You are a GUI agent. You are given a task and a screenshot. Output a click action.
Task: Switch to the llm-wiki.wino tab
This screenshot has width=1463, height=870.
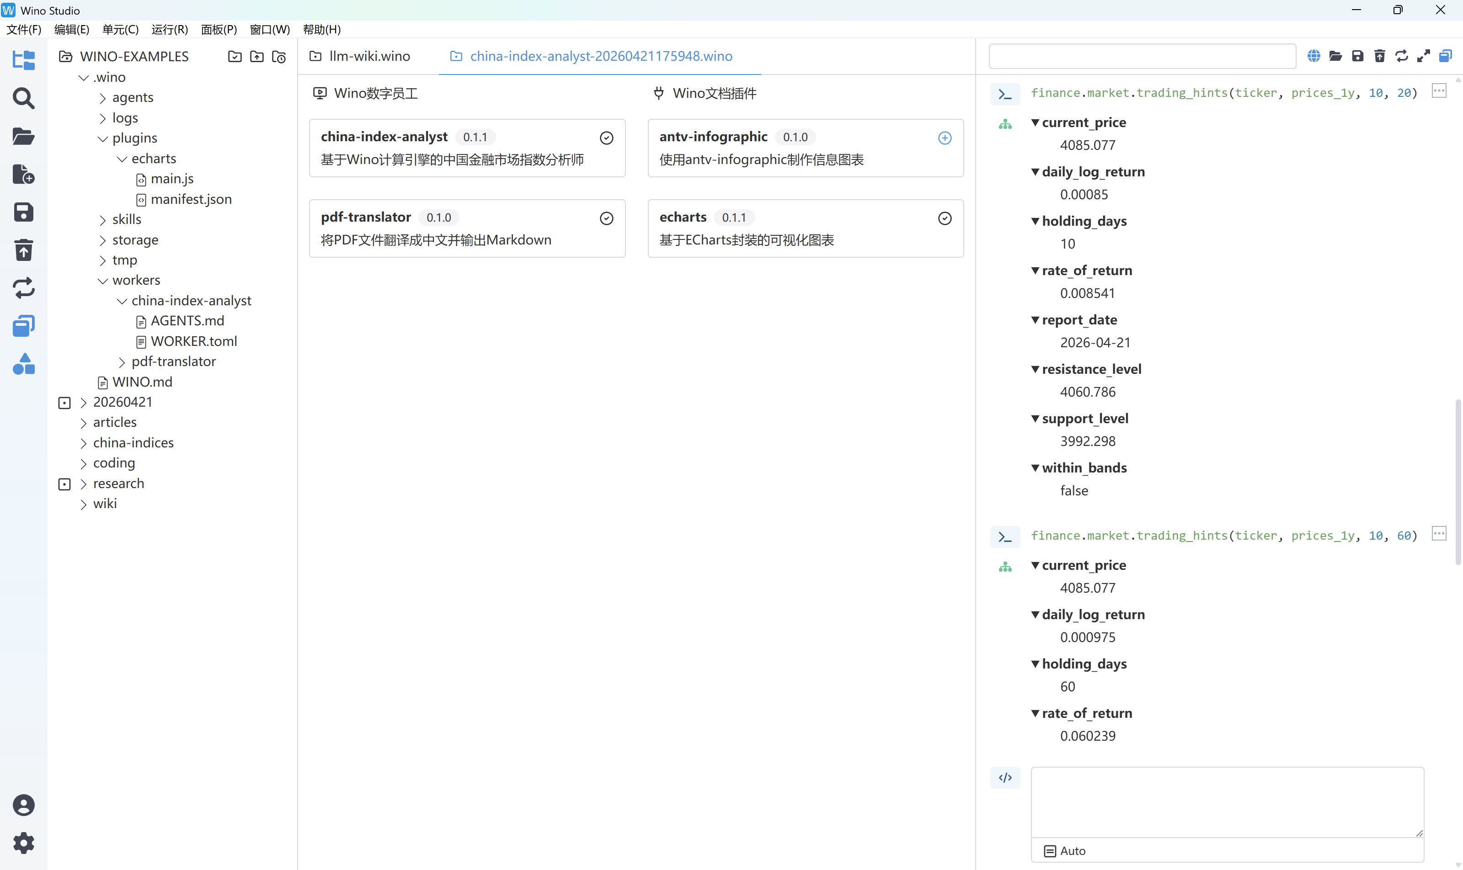(x=369, y=56)
